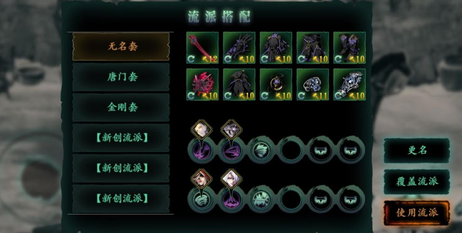
Task: Open the first 【新创流派】 slot
Action: [121, 138]
